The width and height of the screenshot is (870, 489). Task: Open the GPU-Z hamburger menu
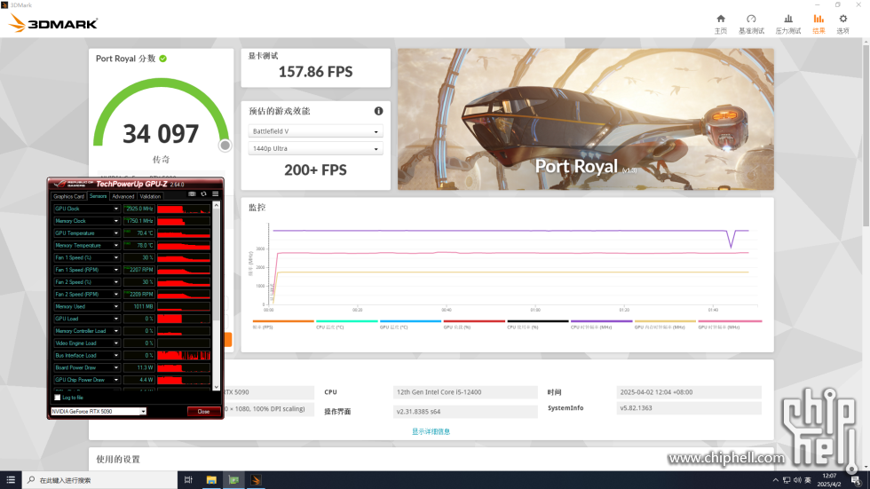[215, 194]
